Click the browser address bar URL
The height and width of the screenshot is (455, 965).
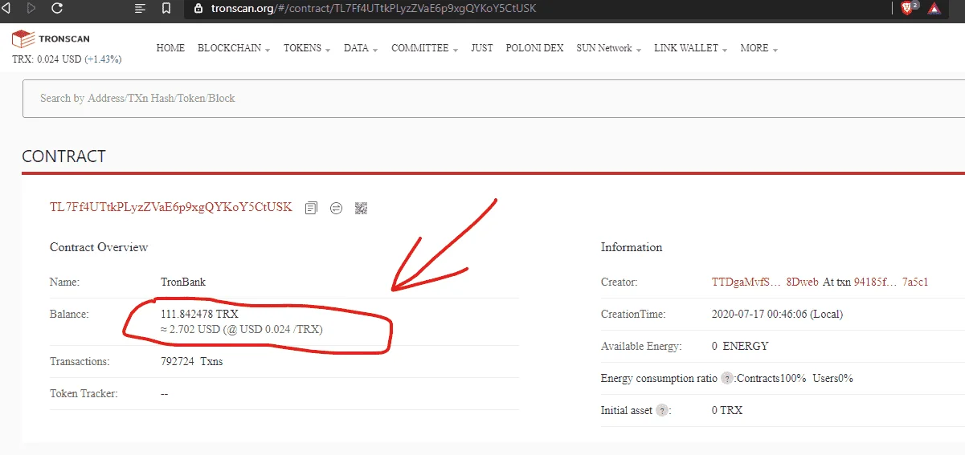(374, 9)
